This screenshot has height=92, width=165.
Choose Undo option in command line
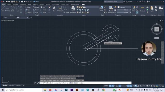[76, 83]
